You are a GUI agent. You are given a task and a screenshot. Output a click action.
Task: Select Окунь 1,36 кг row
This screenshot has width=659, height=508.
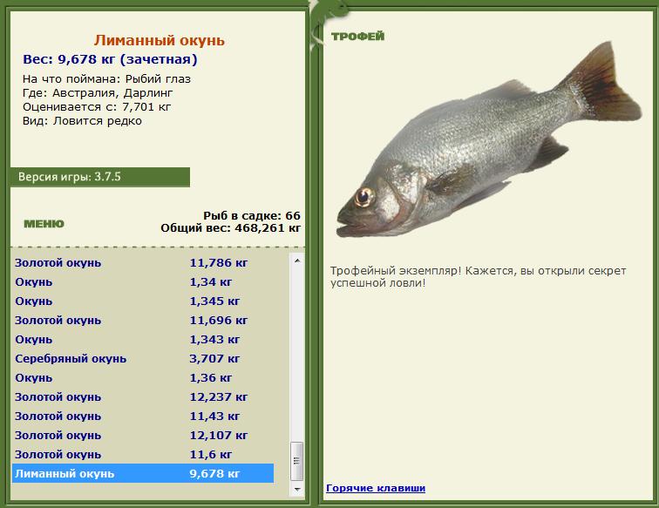(143, 378)
